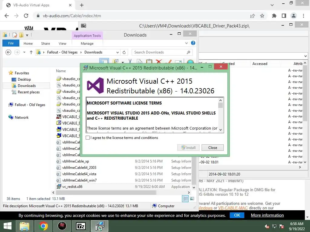Select the vbMmeCable64_2003 file
Screen dimensions: 310x232
79,167
